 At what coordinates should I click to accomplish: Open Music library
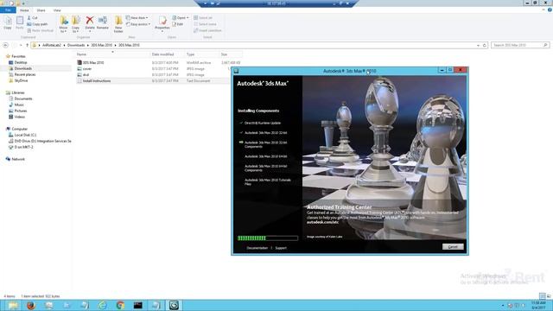point(19,105)
